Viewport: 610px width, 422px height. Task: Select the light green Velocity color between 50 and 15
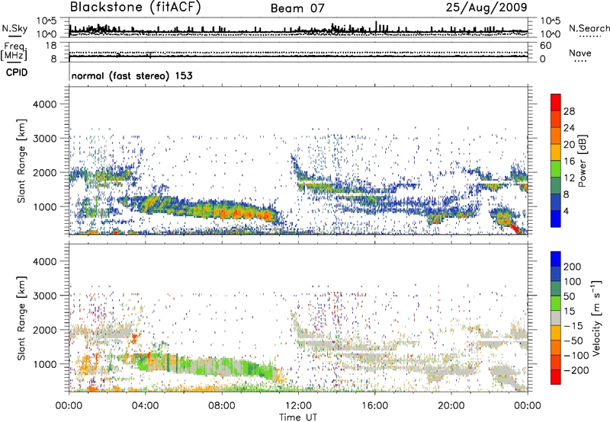pos(556,303)
